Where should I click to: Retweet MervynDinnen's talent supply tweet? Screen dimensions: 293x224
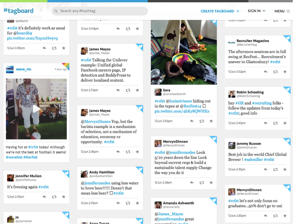pos(202,183)
